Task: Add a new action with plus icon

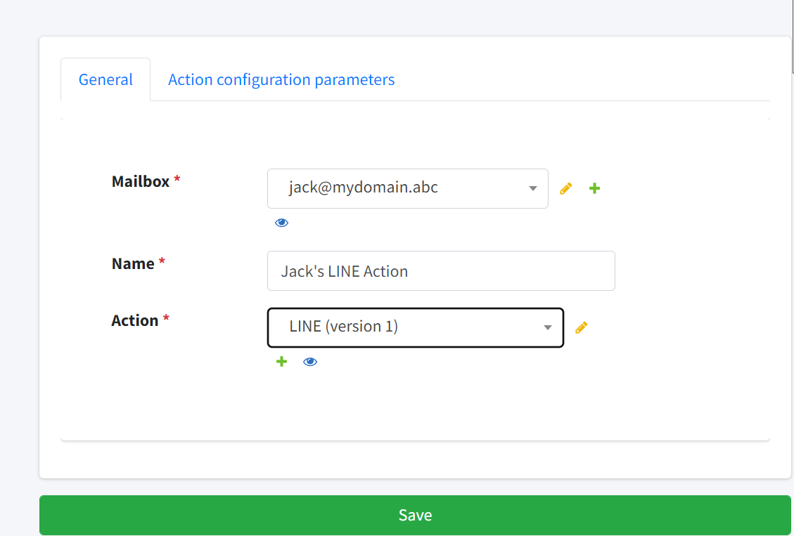Action: 281,362
